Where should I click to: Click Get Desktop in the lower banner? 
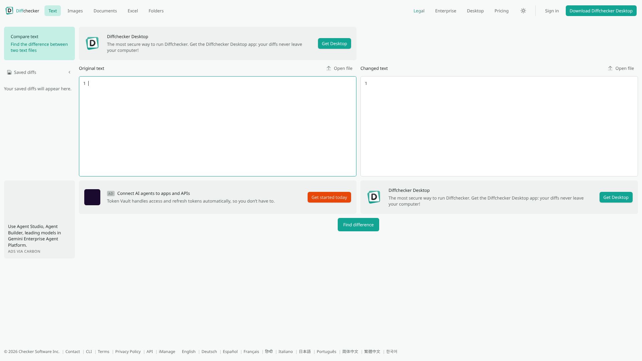click(616, 197)
